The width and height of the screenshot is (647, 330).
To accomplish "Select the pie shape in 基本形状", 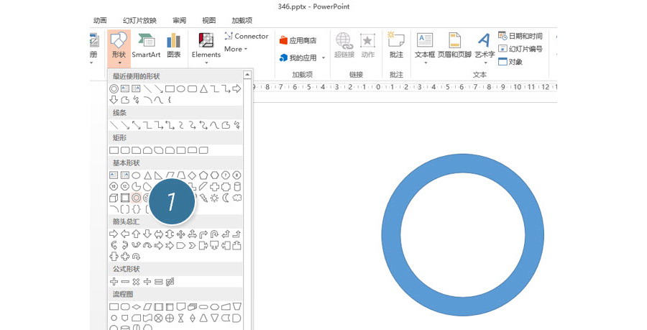I will tap(136, 186).
